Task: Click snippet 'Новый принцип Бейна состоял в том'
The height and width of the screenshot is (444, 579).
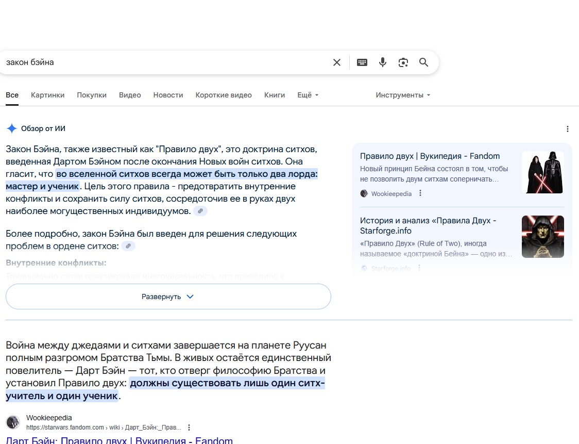Action: pyautogui.click(x=434, y=174)
